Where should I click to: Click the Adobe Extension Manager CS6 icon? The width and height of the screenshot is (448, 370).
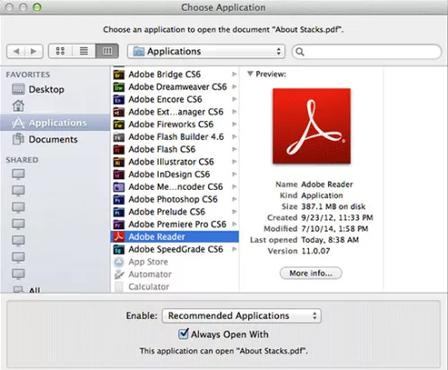119,112
